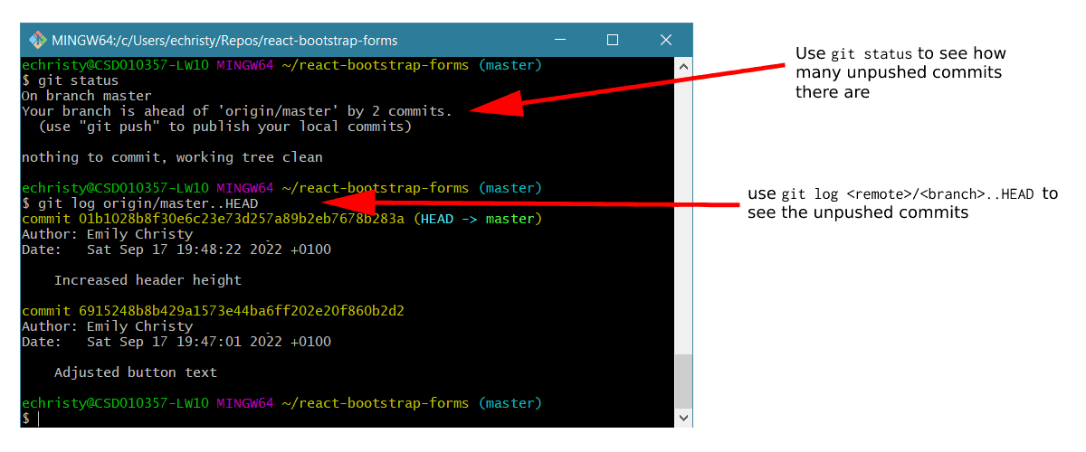Viewport: 1086px width, 452px height.
Task: Click the vertical scrollbar thumb
Action: click(x=684, y=381)
